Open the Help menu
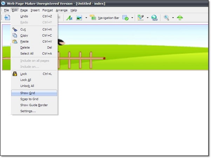The width and height of the screenshot is (211, 158). point(74,10)
